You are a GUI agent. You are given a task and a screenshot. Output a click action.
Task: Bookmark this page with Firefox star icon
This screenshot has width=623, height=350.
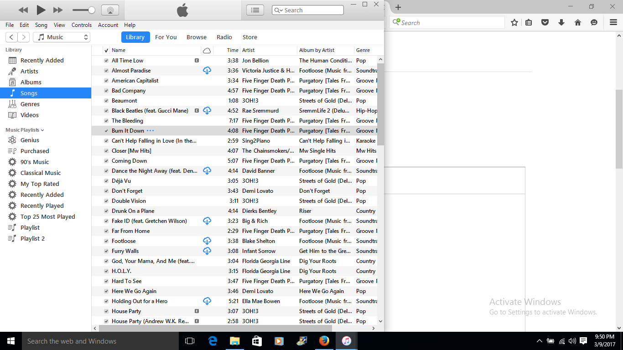coord(514,22)
